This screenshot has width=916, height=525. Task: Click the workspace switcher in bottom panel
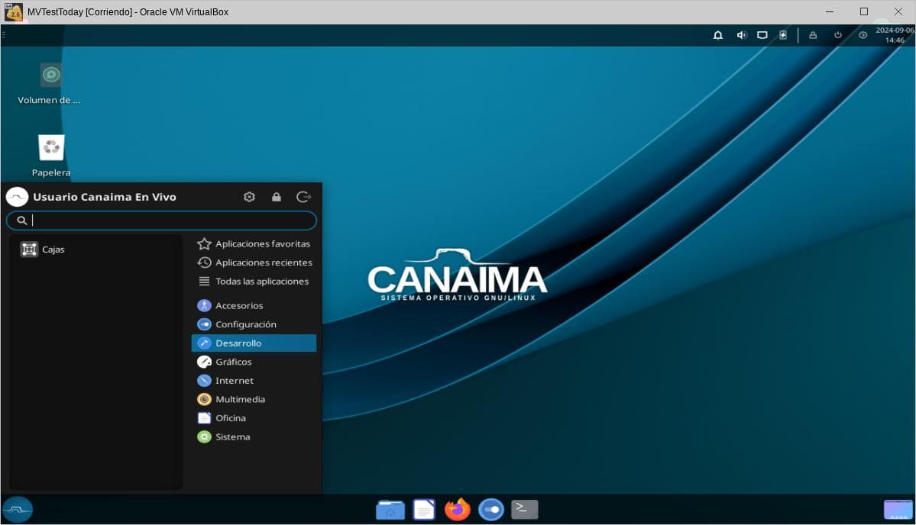898,509
